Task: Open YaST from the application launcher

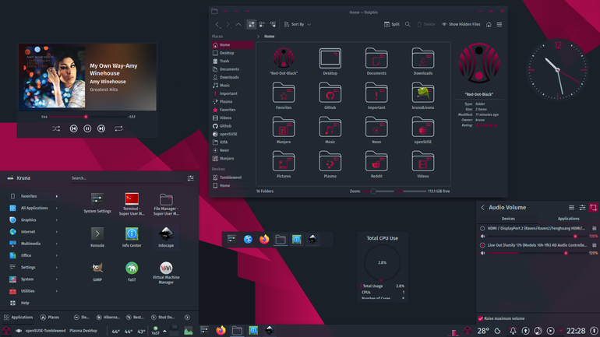Action: click(x=132, y=272)
